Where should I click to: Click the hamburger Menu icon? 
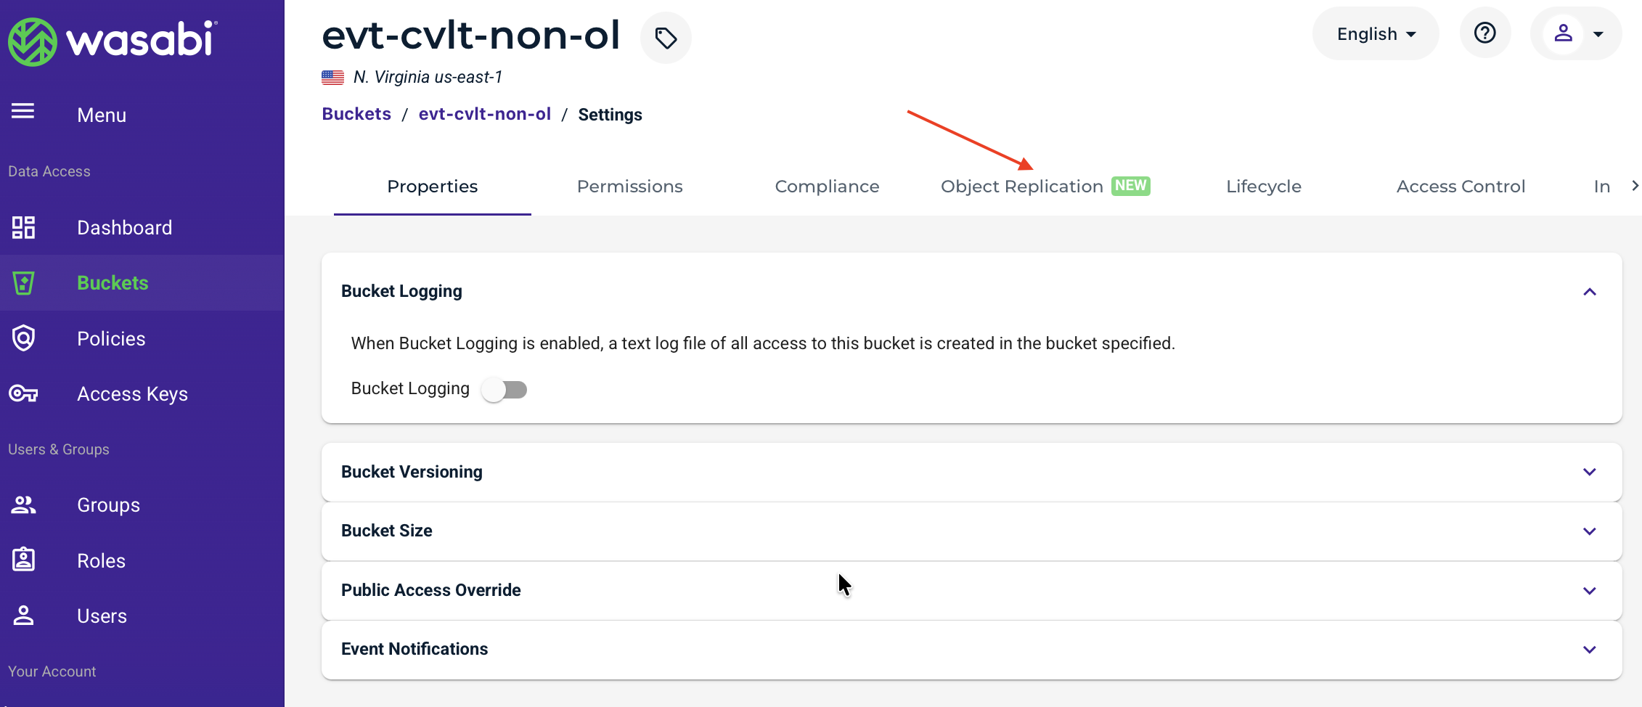[x=23, y=111]
